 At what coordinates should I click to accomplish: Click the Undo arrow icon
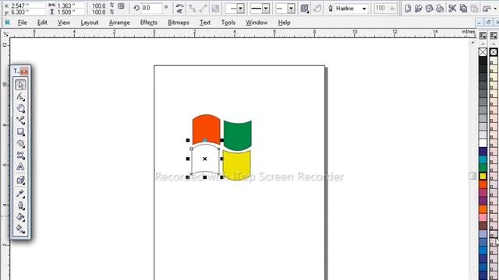pyautogui.click(x=487, y=9)
